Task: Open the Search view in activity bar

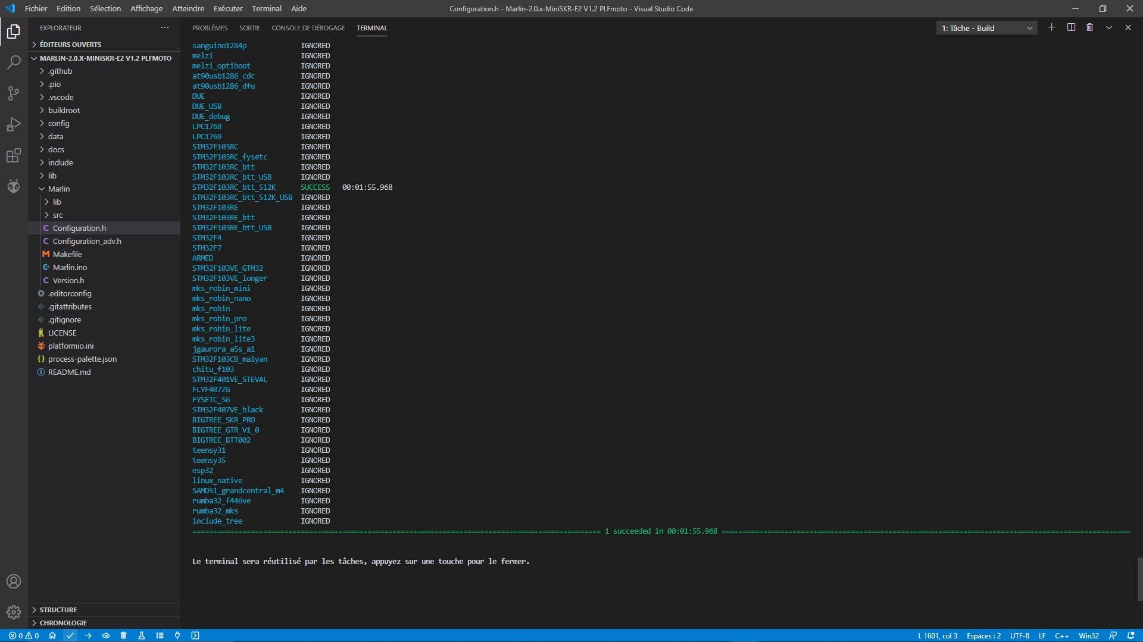Action: (14, 62)
